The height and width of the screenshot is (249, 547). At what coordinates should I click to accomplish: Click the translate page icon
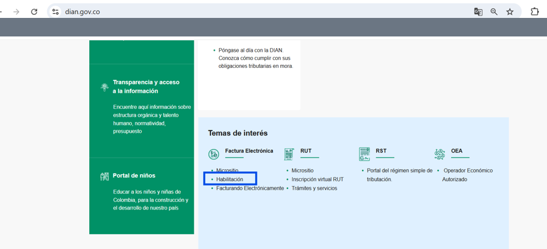click(478, 12)
